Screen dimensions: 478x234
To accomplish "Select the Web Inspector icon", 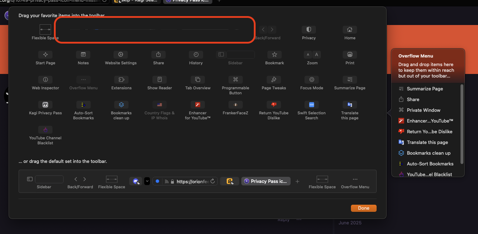I will [x=45, y=80].
